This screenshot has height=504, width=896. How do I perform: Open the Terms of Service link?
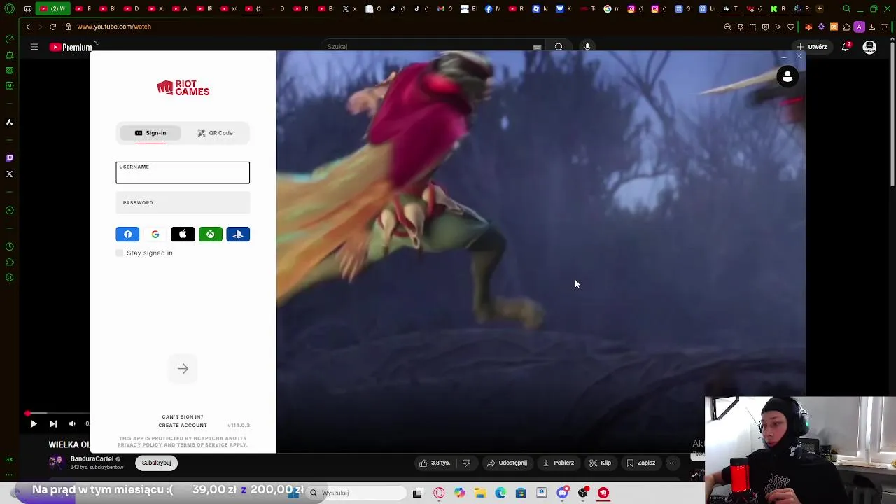point(202,445)
